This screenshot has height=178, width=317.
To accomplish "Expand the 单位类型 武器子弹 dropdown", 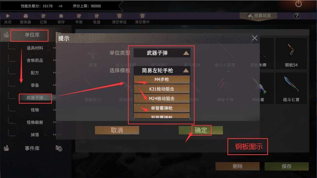I will 162,53.
